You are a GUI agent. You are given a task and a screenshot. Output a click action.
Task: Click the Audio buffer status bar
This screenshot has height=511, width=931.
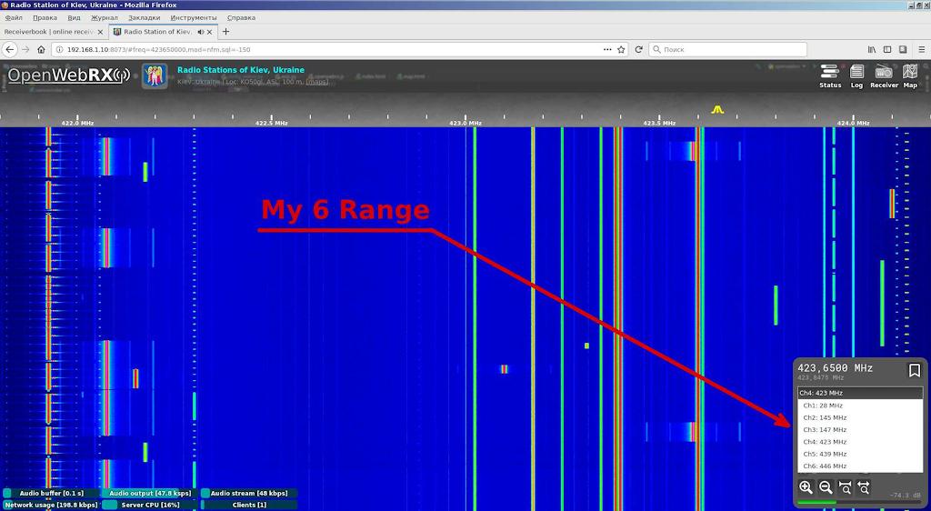[x=51, y=493]
